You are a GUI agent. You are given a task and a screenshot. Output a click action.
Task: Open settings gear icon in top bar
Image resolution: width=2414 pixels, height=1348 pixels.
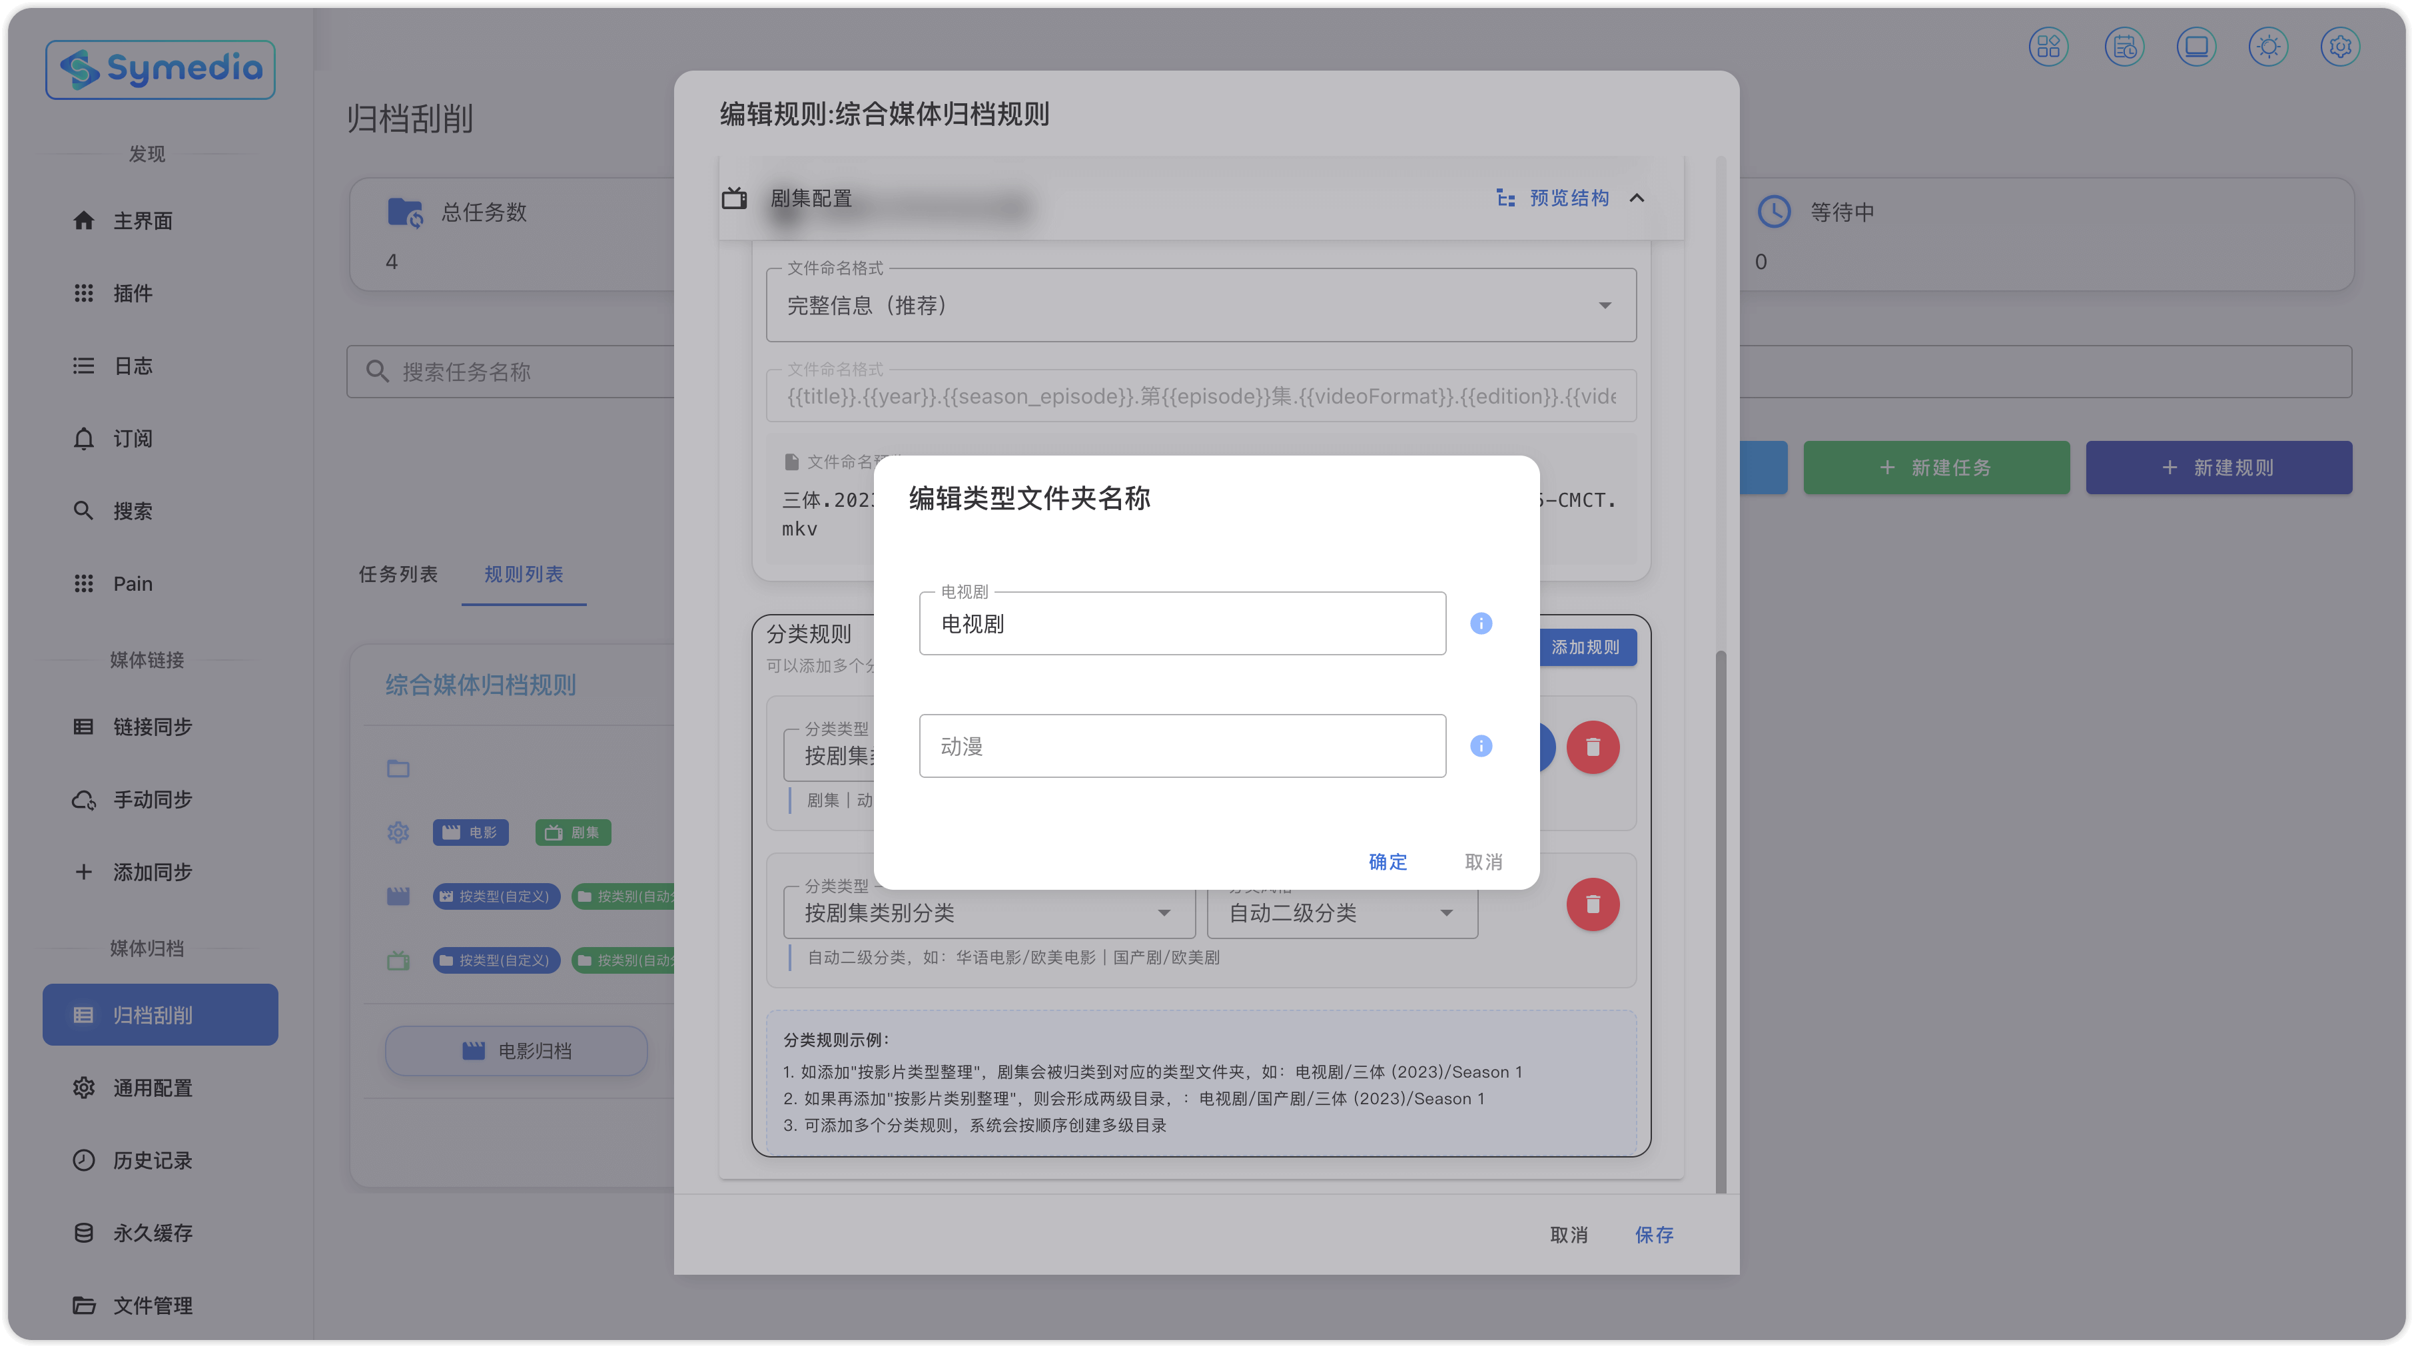2340,46
